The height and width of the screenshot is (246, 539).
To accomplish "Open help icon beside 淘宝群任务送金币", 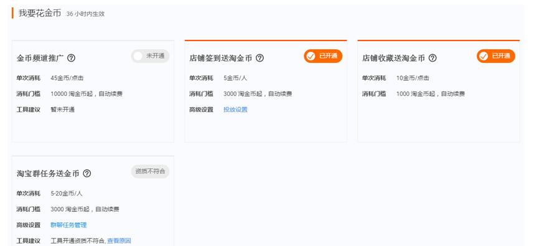I will click(x=87, y=173).
